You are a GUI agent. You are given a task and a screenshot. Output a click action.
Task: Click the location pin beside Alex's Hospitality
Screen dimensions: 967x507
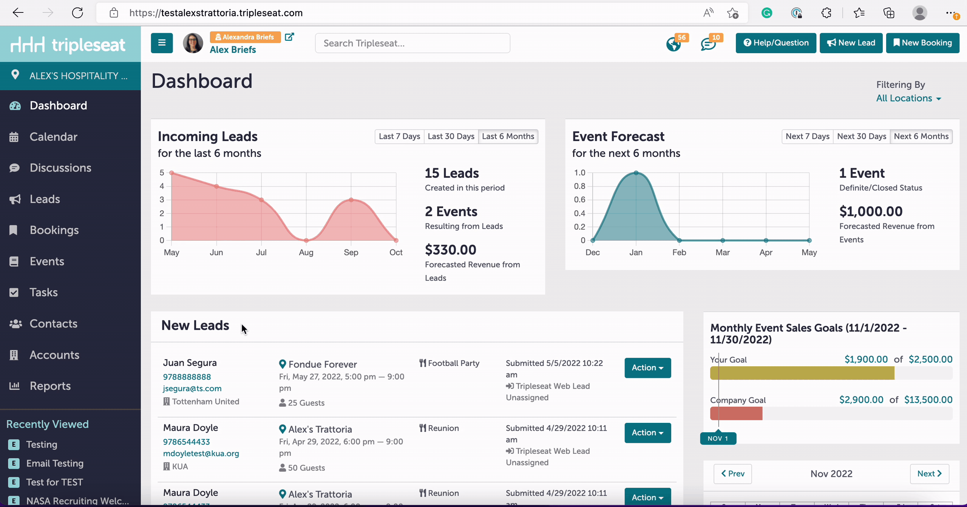click(15, 75)
